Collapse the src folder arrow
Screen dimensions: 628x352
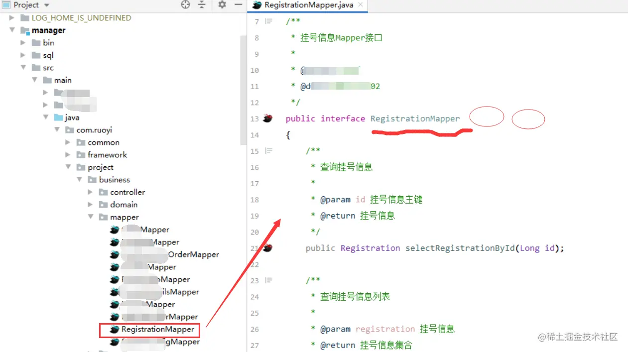(x=23, y=68)
